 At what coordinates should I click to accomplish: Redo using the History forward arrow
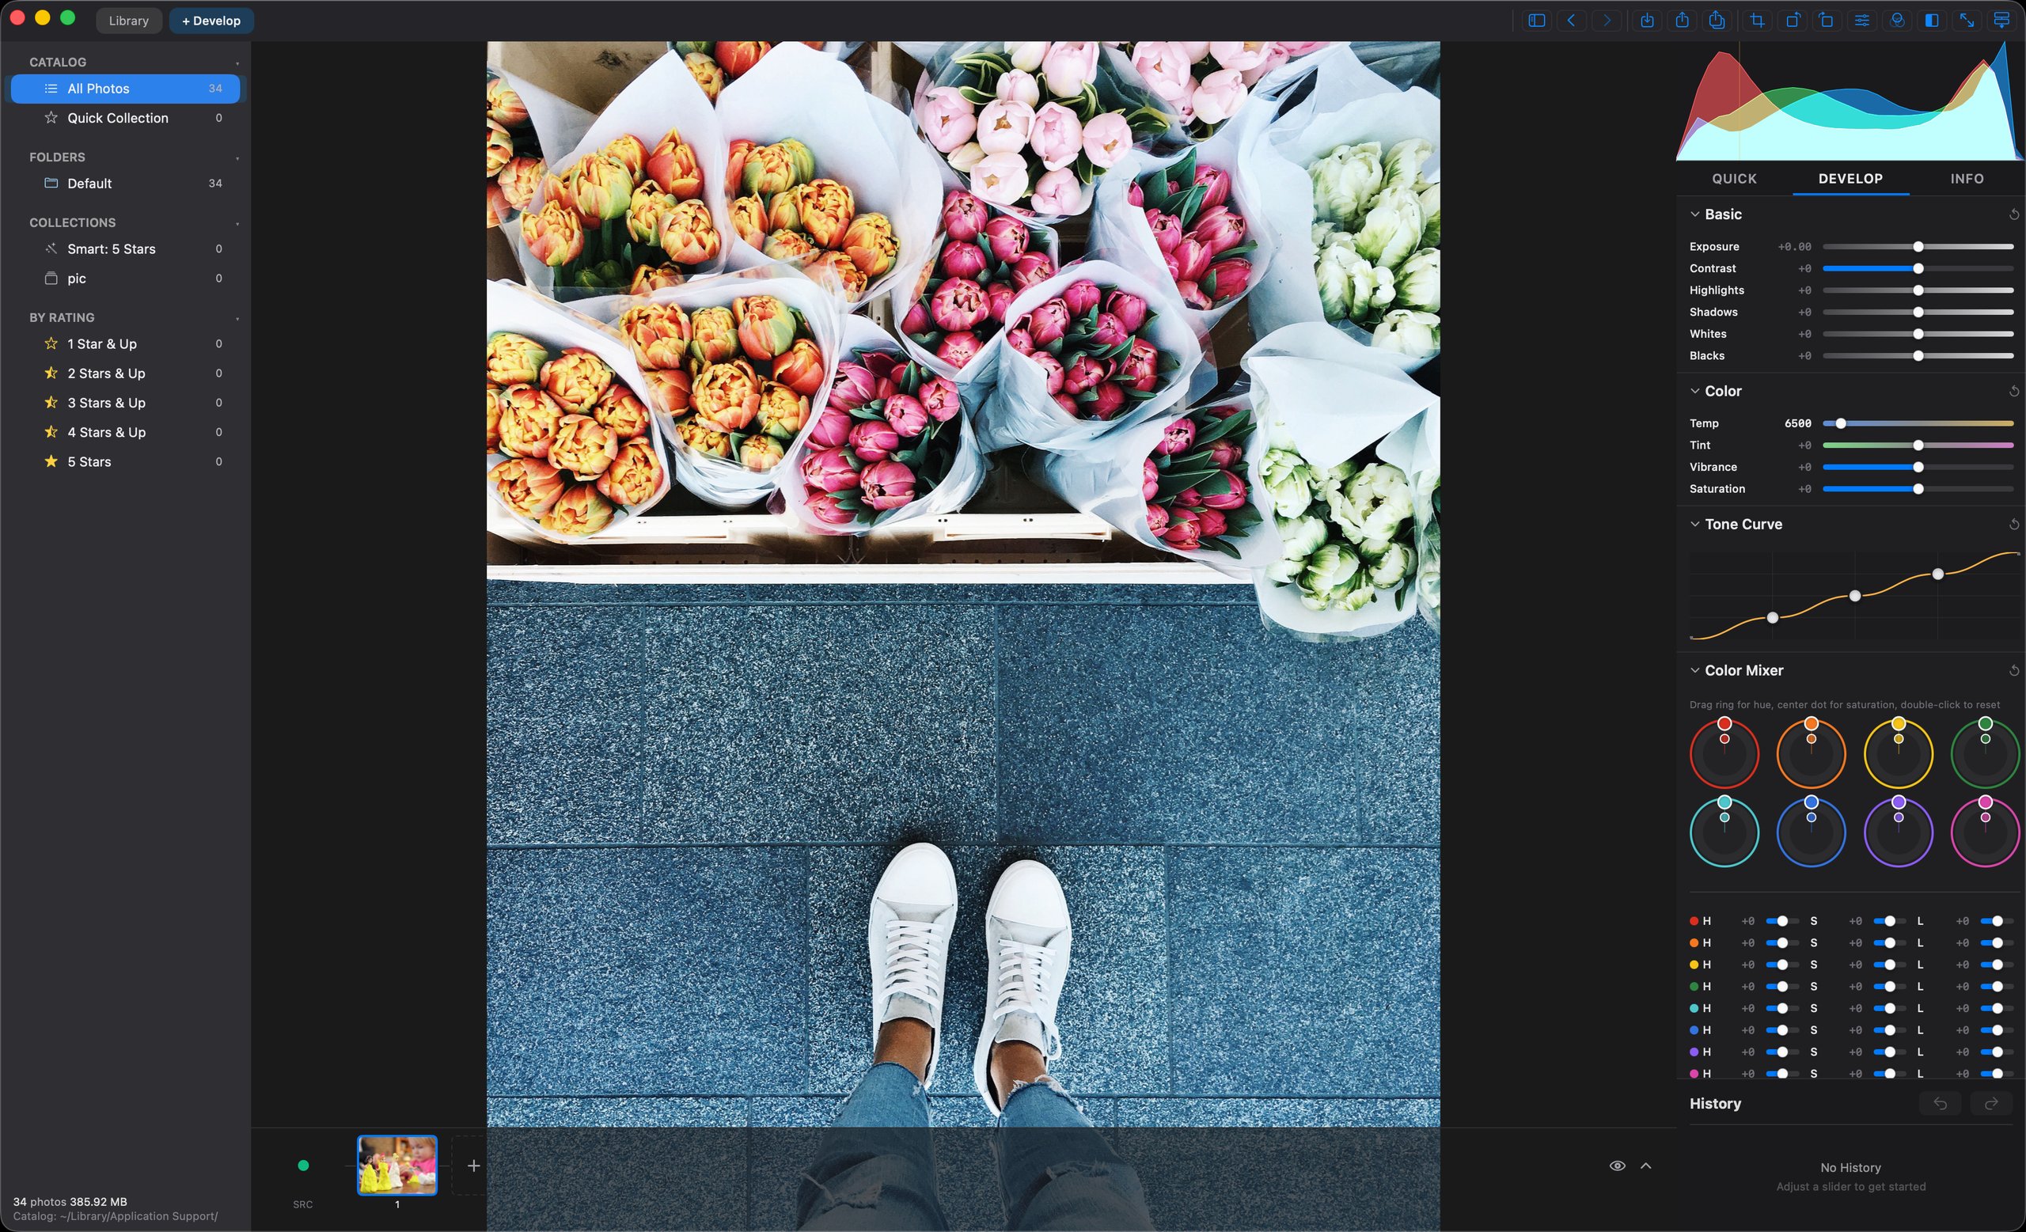pos(1991,1104)
